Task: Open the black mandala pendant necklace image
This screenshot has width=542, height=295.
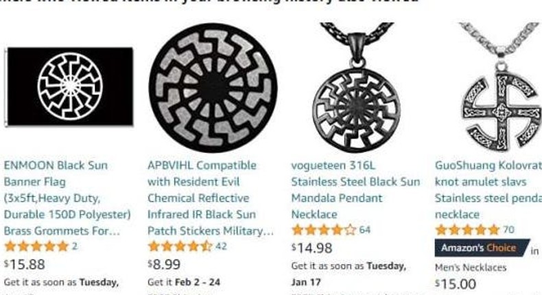Action: (357, 87)
